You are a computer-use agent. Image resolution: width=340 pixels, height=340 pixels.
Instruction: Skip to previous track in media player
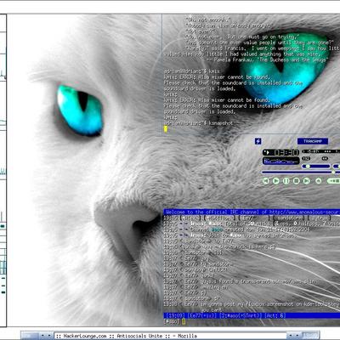tap(266, 181)
